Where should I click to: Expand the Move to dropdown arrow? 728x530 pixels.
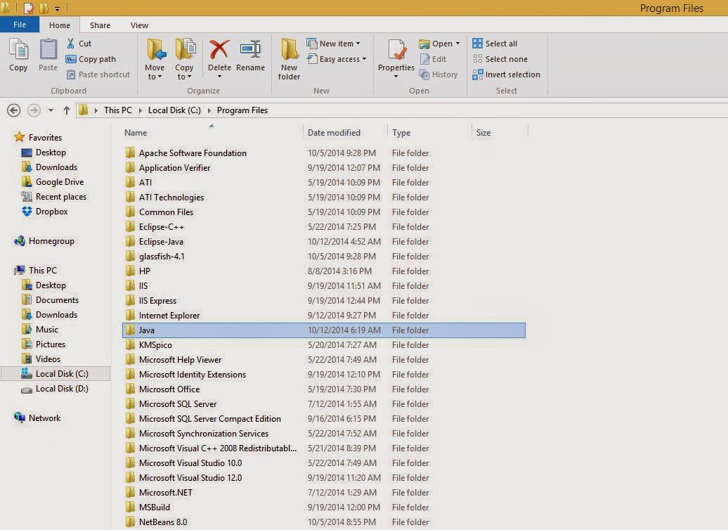pyautogui.click(x=160, y=77)
